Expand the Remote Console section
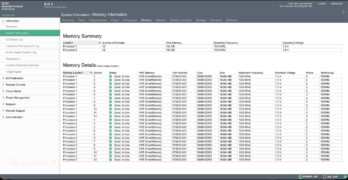 point(3,85)
